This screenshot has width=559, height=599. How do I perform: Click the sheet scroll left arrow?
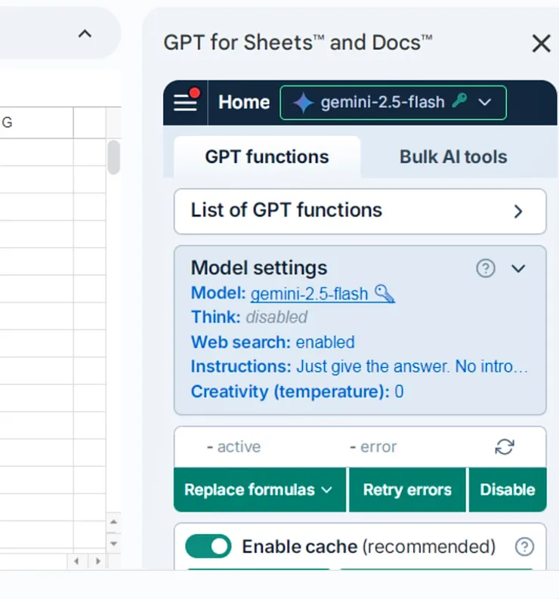tap(77, 561)
